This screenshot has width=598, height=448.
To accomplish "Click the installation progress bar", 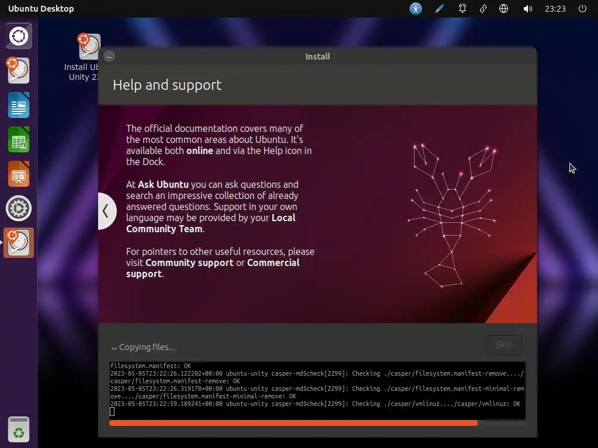I will [317, 423].
